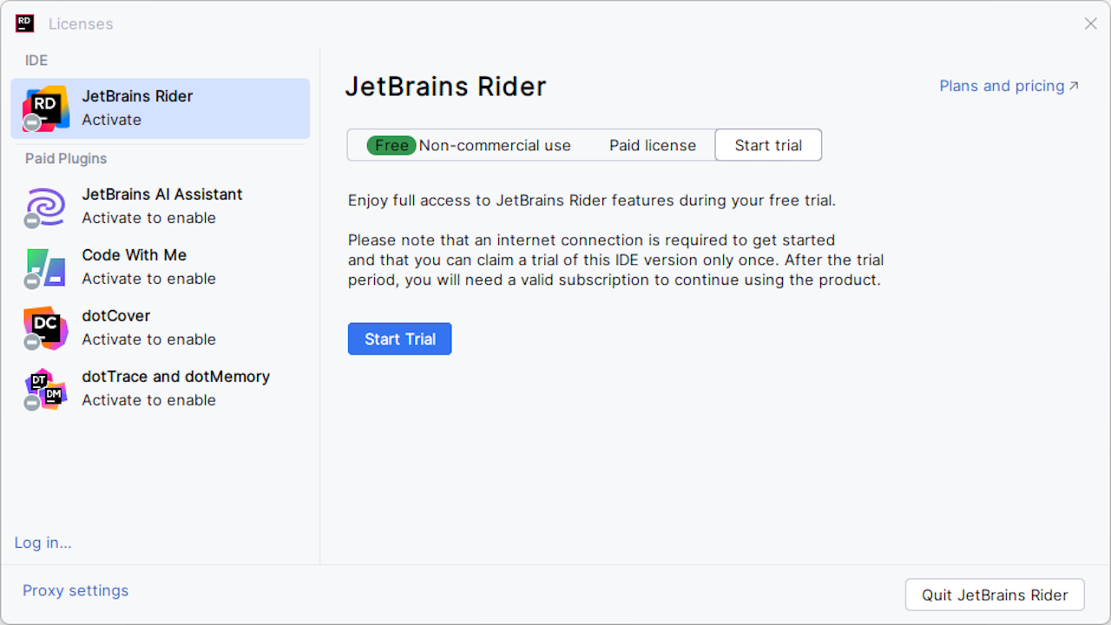The image size is (1111, 625).
Task: Click the Code With Me plugin icon
Action: (x=44, y=266)
